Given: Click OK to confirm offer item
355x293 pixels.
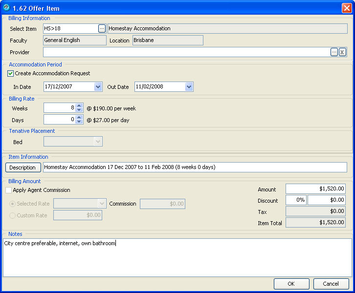Looking at the screenshot, I should click(291, 284).
